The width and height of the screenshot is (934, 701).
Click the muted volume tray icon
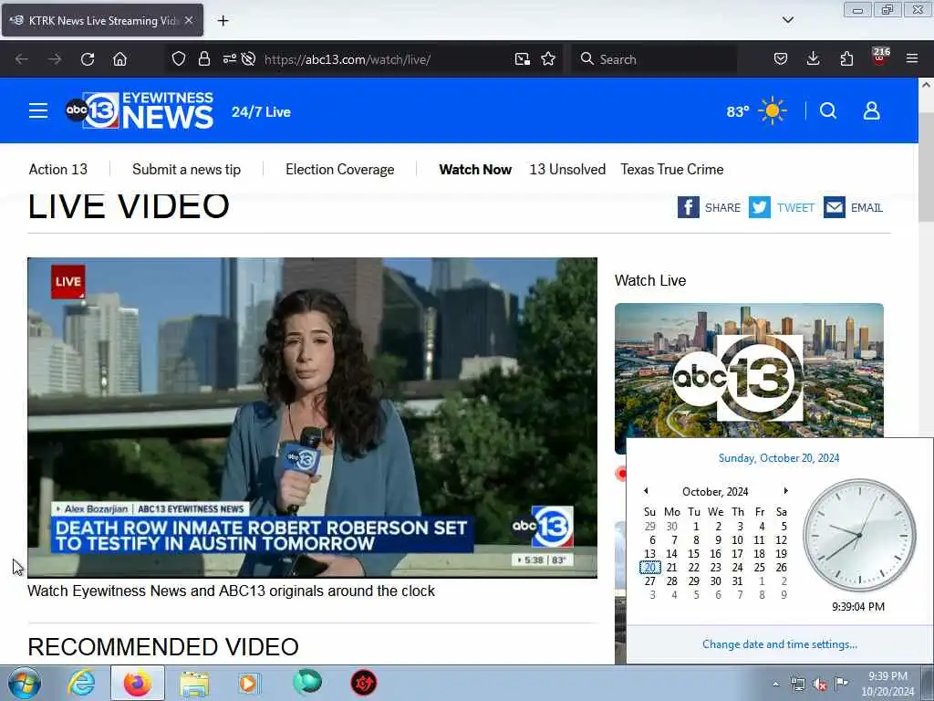[820, 685]
